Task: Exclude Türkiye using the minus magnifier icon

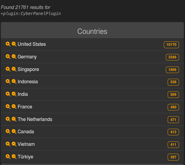Action: pyautogui.click(x=14, y=157)
